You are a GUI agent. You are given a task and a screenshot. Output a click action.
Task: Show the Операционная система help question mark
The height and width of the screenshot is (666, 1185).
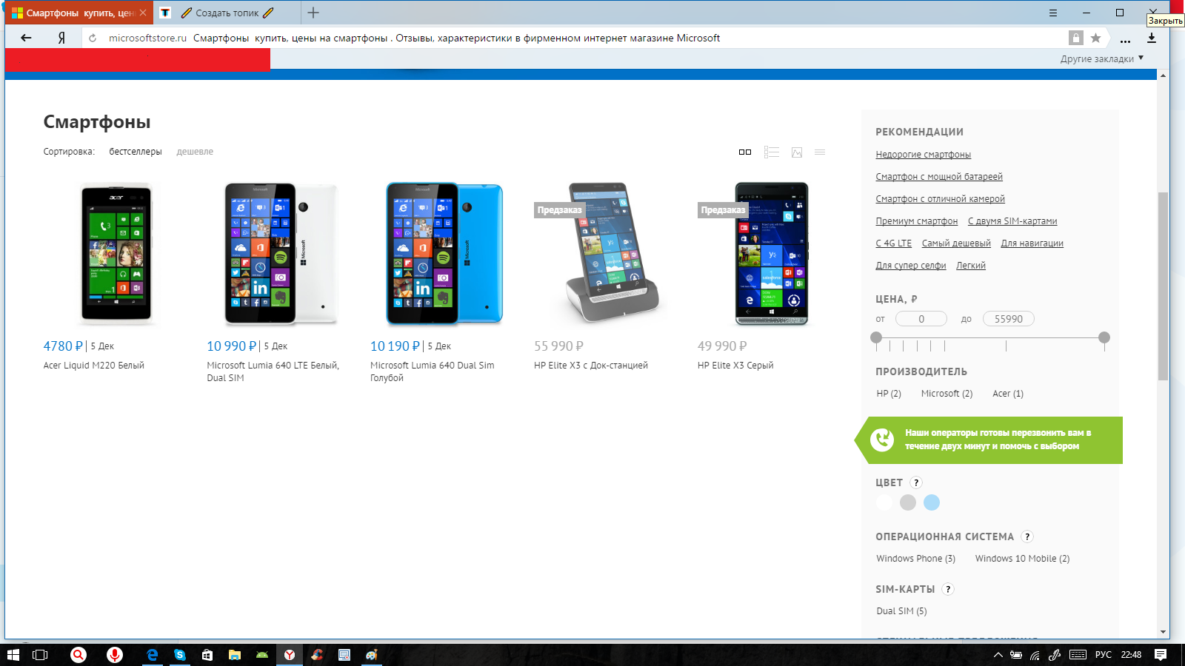click(1027, 536)
